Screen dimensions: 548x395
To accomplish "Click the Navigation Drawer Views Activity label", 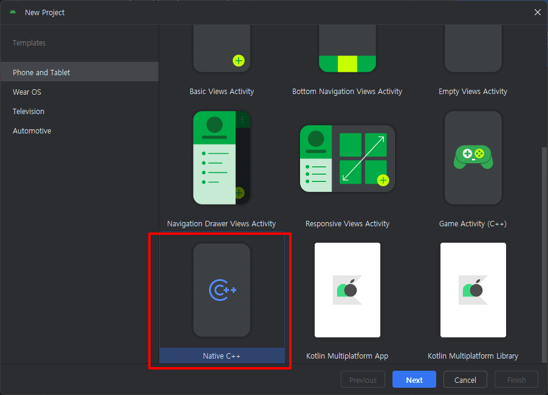I will [221, 224].
